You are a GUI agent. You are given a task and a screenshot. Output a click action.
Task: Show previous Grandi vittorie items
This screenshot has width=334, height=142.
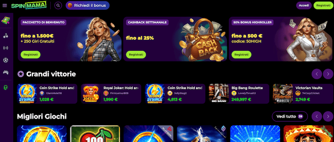317,74
